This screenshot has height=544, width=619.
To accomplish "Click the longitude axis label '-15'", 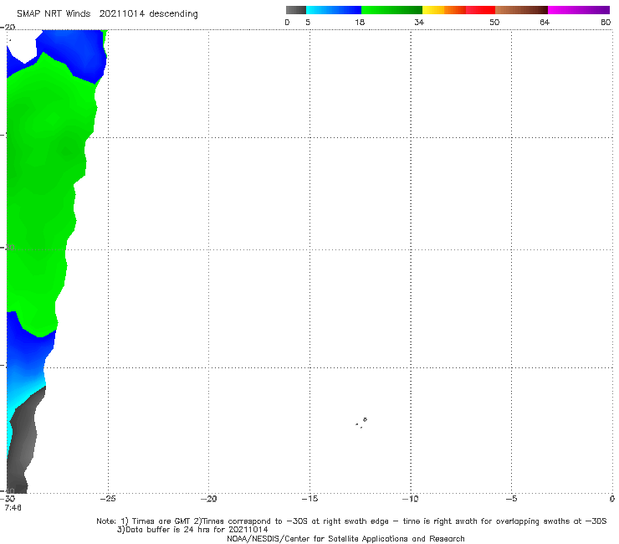I will 309,499.
